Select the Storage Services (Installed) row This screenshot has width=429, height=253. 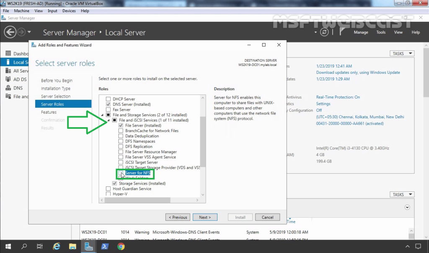click(142, 183)
